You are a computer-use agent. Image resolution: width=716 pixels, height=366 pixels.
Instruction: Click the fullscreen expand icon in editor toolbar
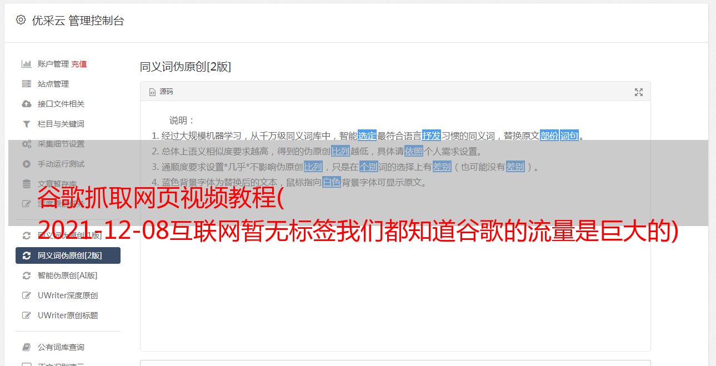click(639, 92)
